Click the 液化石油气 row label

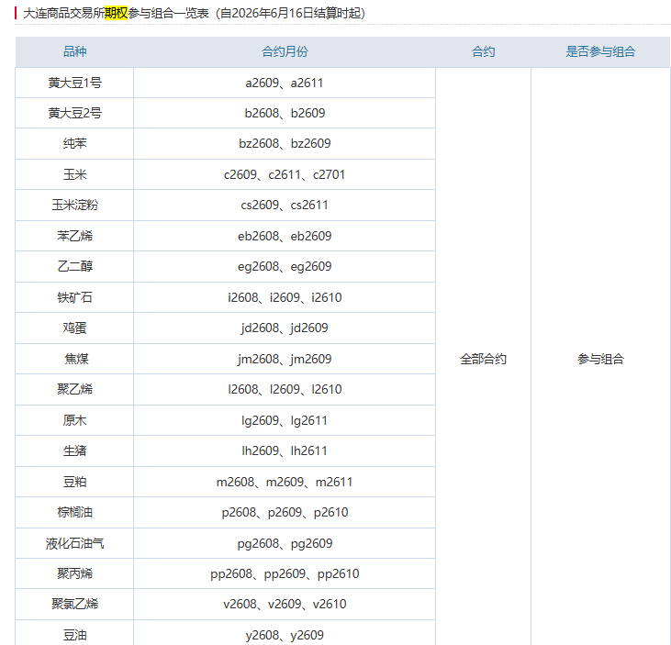click(x=75, y=543)
